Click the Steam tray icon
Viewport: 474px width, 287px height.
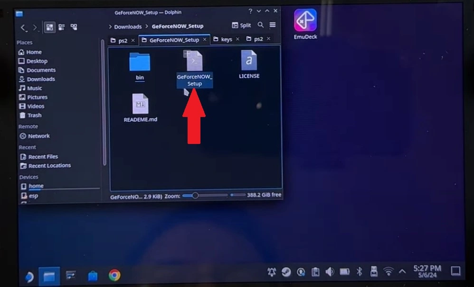coord(286,272)
